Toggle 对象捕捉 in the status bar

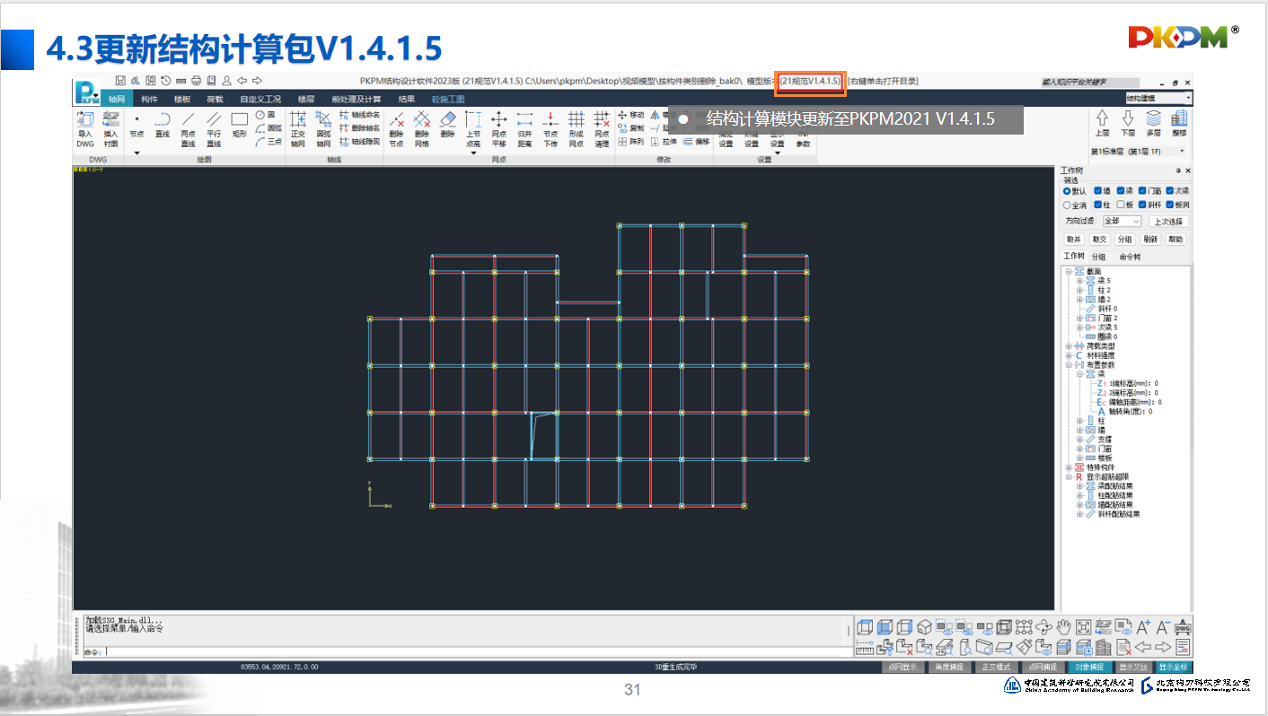tap(1089, 668)
